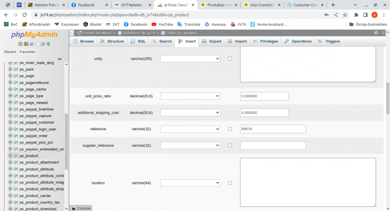
Task: Toggle the Null checkbox for reference
Action: coord(230,129)
